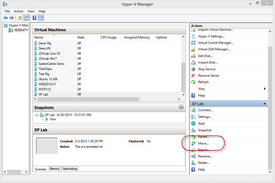
Task: Toggle the Show/Hide Console Tree toolbar icon
Action: 26,18
